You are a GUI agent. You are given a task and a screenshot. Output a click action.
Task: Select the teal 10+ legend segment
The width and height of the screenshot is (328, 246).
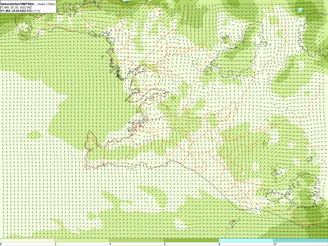300,240
